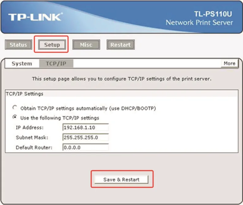Open the Setup page
The image size is (243, 205).
point(52,45)
